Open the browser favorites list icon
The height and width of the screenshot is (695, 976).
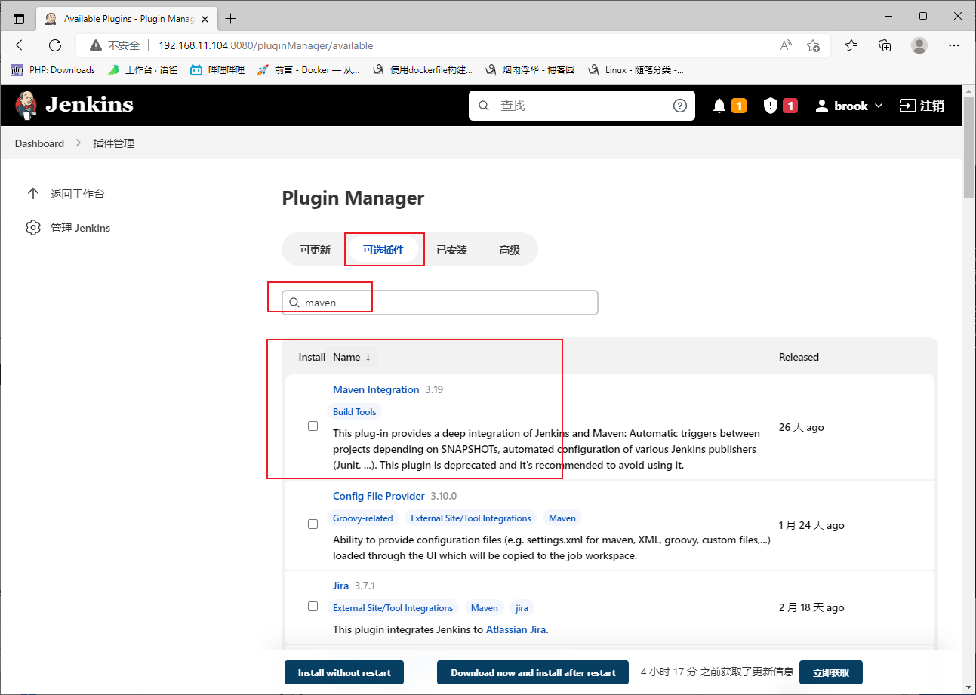(x=851, y=45)
